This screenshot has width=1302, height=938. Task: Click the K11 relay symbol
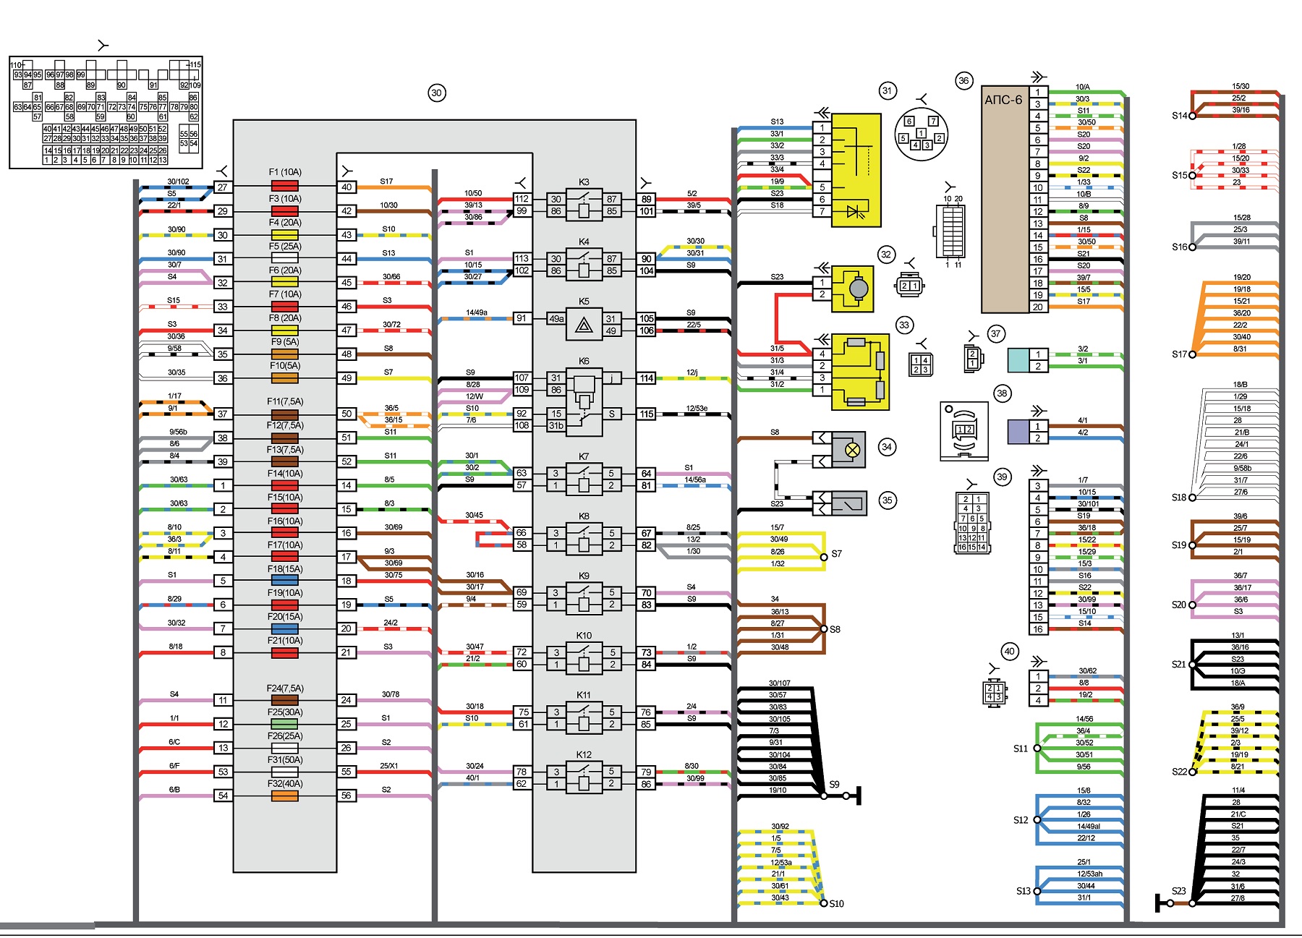click(584, 717)
